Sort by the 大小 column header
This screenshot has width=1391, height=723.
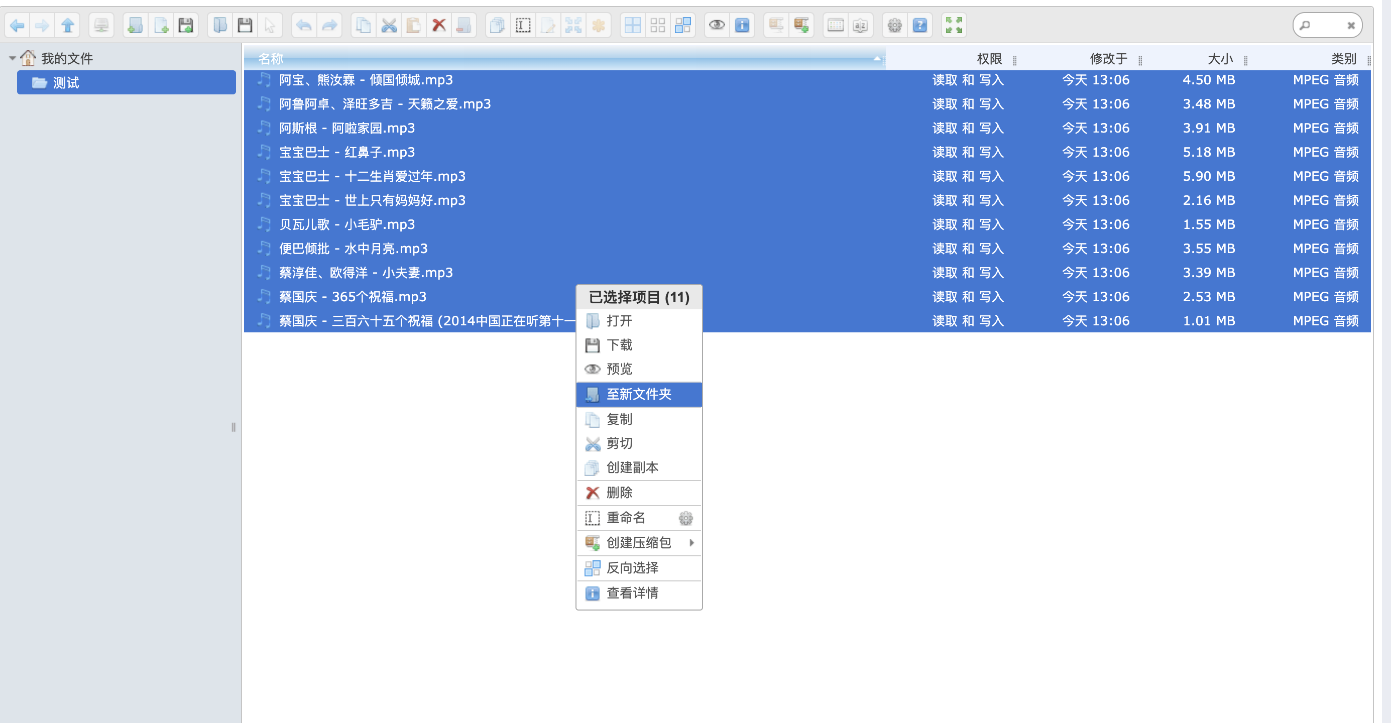coord(1219,58)
